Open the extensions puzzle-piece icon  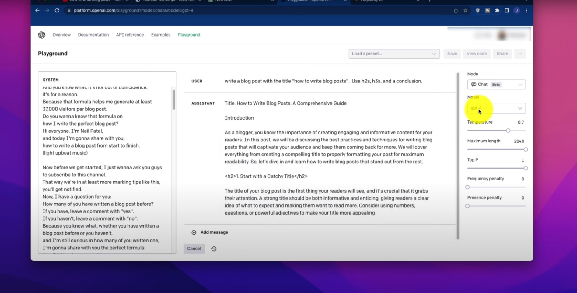(x=497, y=10)
